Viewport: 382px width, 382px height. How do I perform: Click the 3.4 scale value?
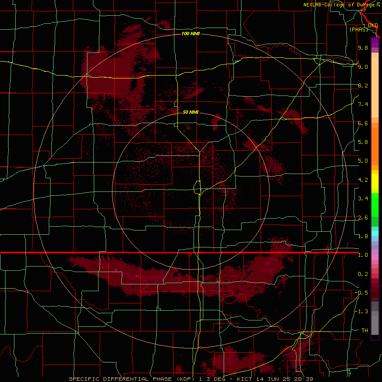363,199
